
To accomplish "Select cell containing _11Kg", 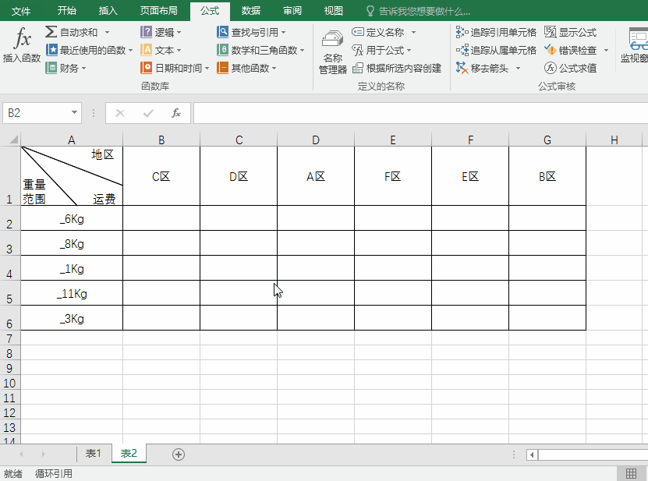I will point(72,293).
